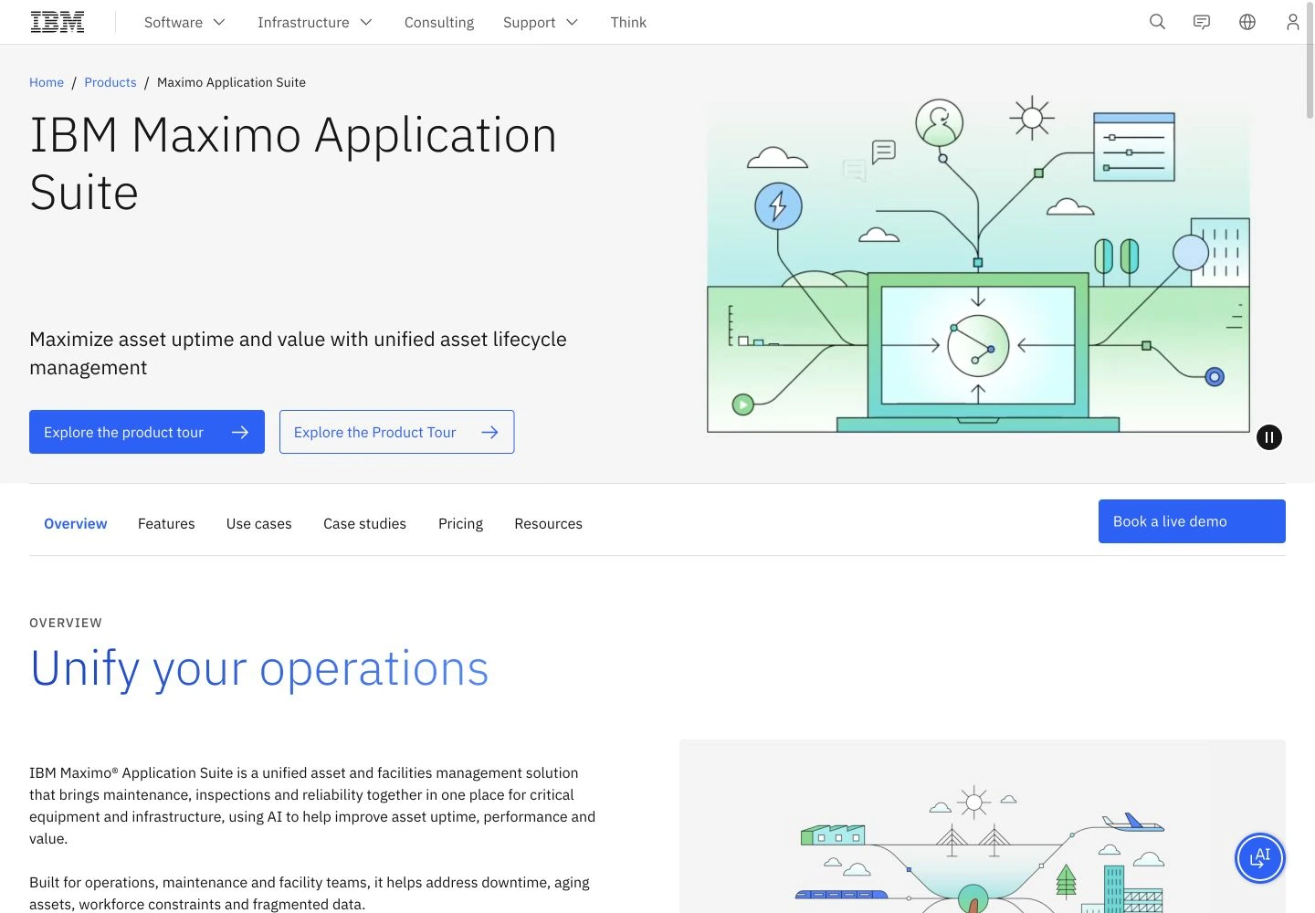Switch to the Features tab

point(166,523)
